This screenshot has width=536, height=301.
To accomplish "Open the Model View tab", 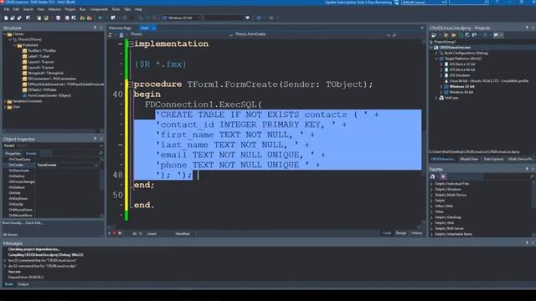I will click(x=469, y=159).
